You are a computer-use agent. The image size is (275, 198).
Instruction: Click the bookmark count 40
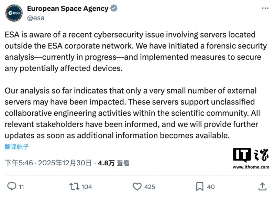click(x=211, y=187)
